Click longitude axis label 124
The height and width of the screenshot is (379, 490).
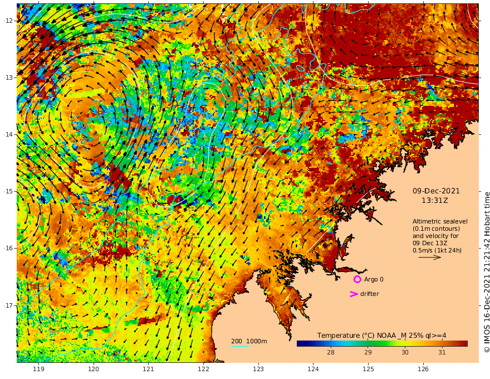point(313,369)
